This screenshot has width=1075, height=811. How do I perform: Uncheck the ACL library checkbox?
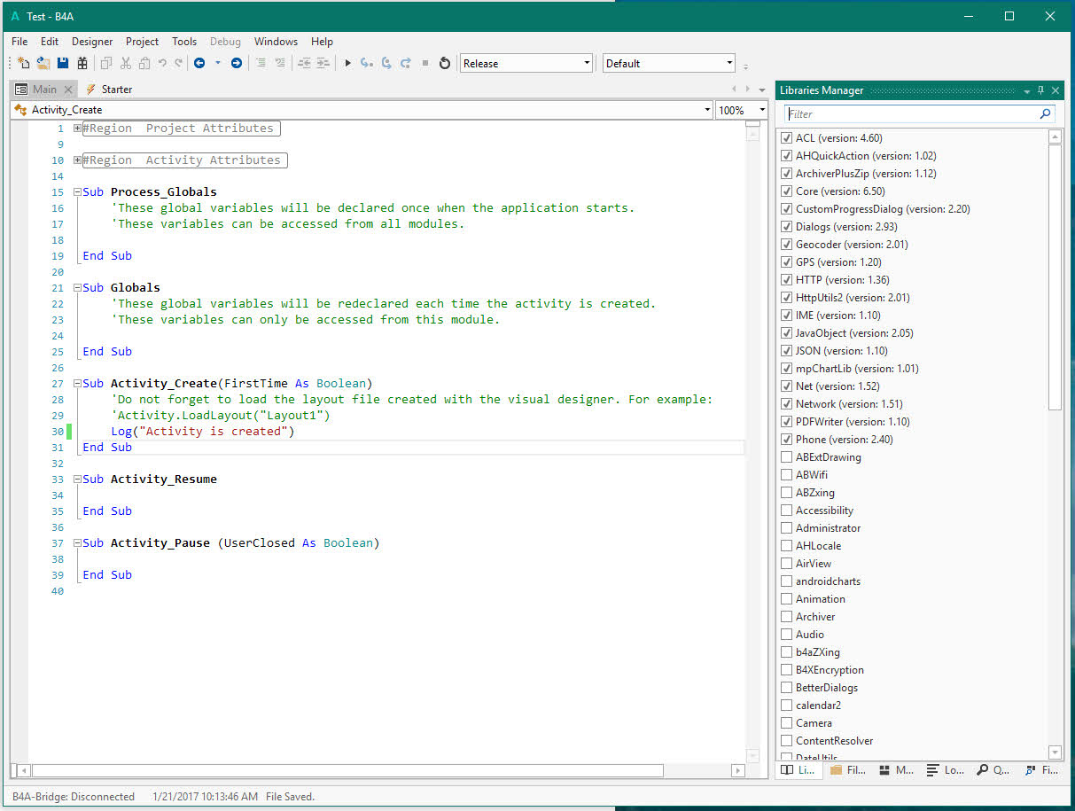pos(786,138)
